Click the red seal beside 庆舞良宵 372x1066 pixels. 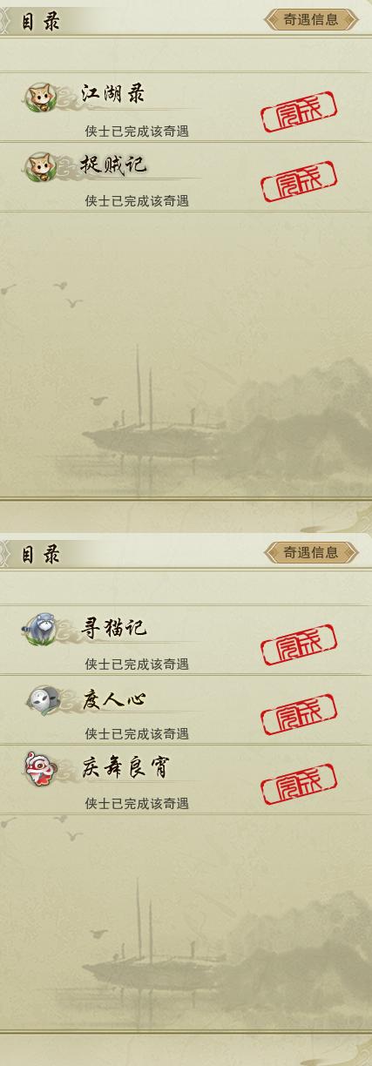[x=299, y=785]
